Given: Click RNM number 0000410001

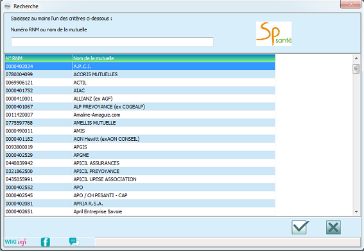Looking at the screenshot, I should pos(19,99).
